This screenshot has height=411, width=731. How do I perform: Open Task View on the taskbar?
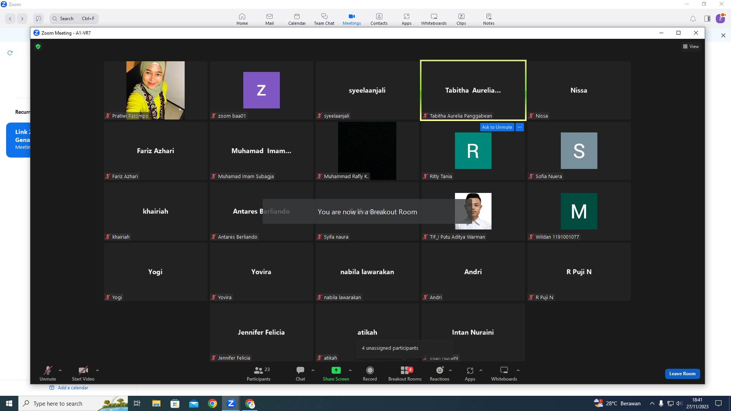[x=137, y=403]
